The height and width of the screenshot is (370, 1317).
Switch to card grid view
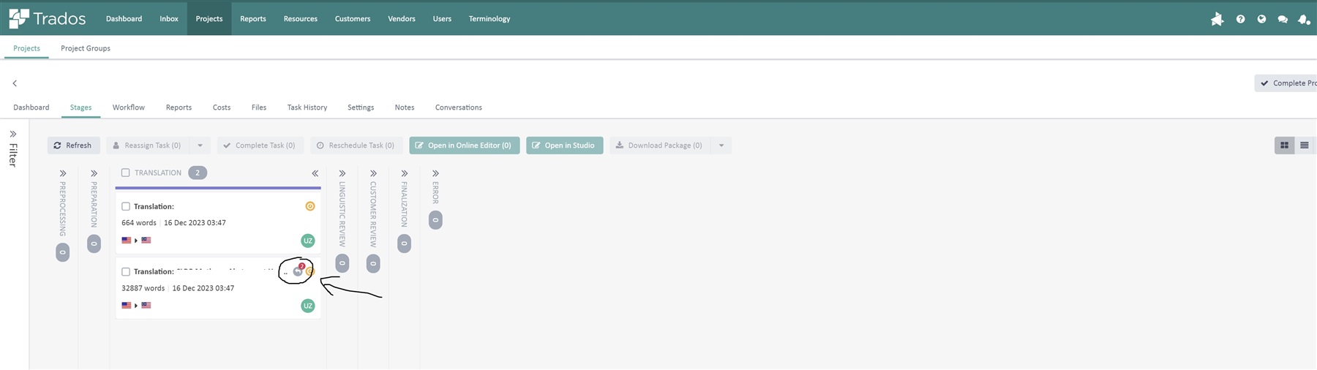point(1284,146)
